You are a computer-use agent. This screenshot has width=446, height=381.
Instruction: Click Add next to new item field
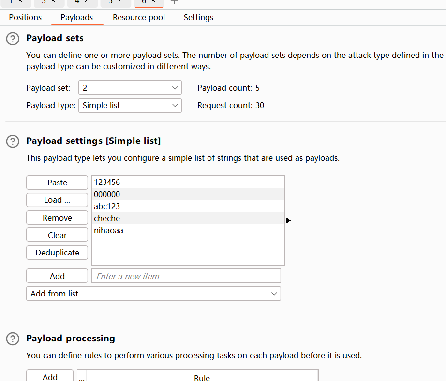click(57, 276)
